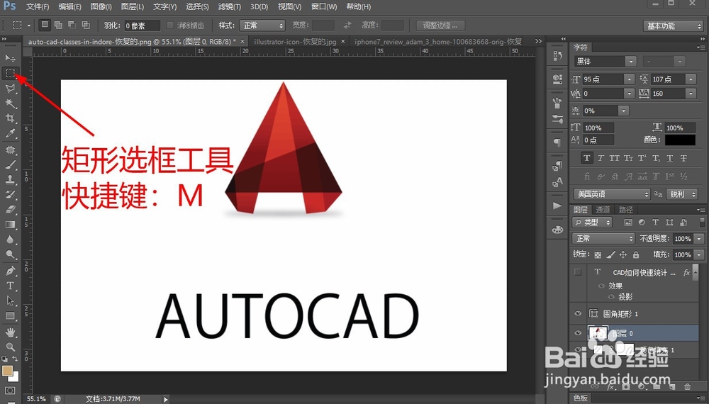Select the Magic Wand tool
This screenshot has height=404, width=709.
point(10,103)
